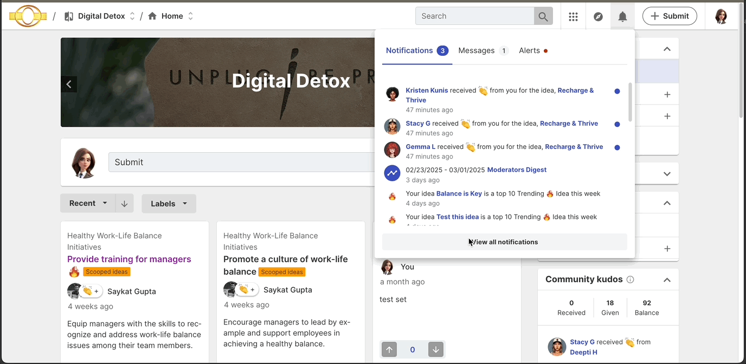Click the avatar beside the Submit box
746x364 pixels.
point(85,162)
